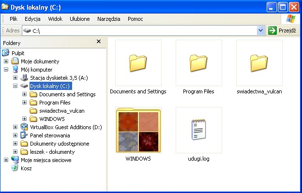Select the Moje miejsca sieciowe icon
302x193 pixels.
coord(15,160)
